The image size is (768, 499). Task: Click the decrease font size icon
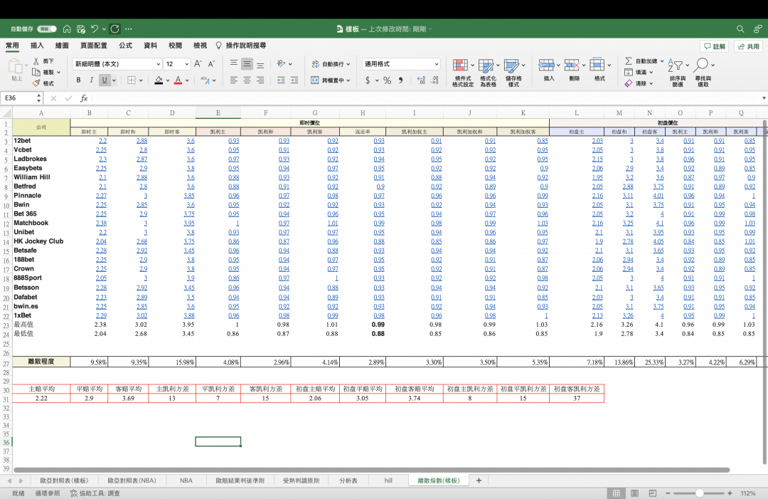point(212,64)
